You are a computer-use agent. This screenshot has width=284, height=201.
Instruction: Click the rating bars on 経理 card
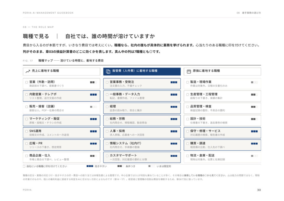point(174,107)
